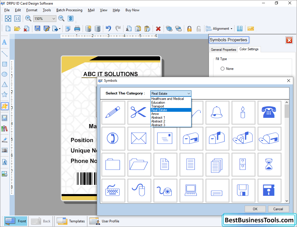
Task: Click the 1:1 actual size icon
Action: pyautogui.click(x=17, y=18)
